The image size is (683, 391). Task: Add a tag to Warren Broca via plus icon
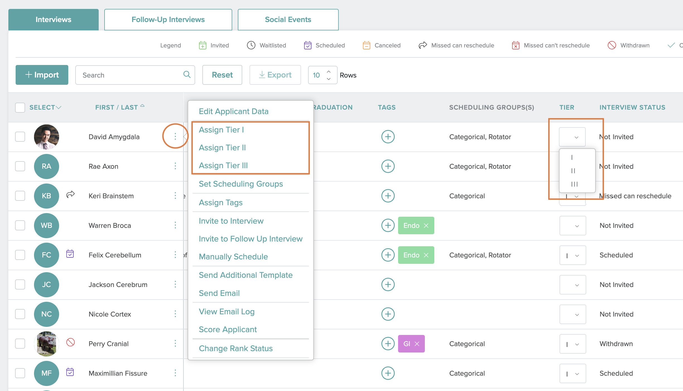click(x=388, y=225)
